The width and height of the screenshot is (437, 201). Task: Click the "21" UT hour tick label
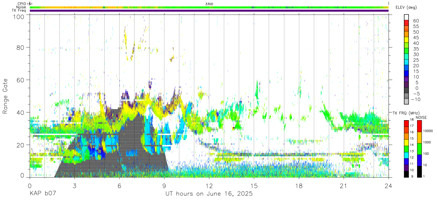tap(344, 185)
